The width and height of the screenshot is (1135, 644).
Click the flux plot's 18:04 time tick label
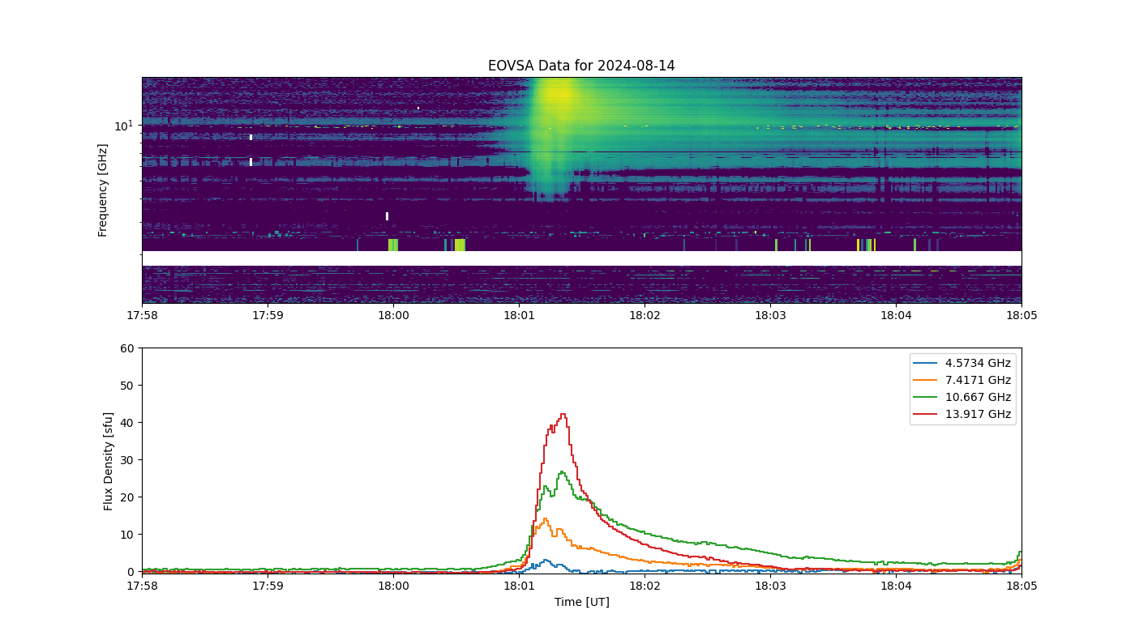point(896,586)
